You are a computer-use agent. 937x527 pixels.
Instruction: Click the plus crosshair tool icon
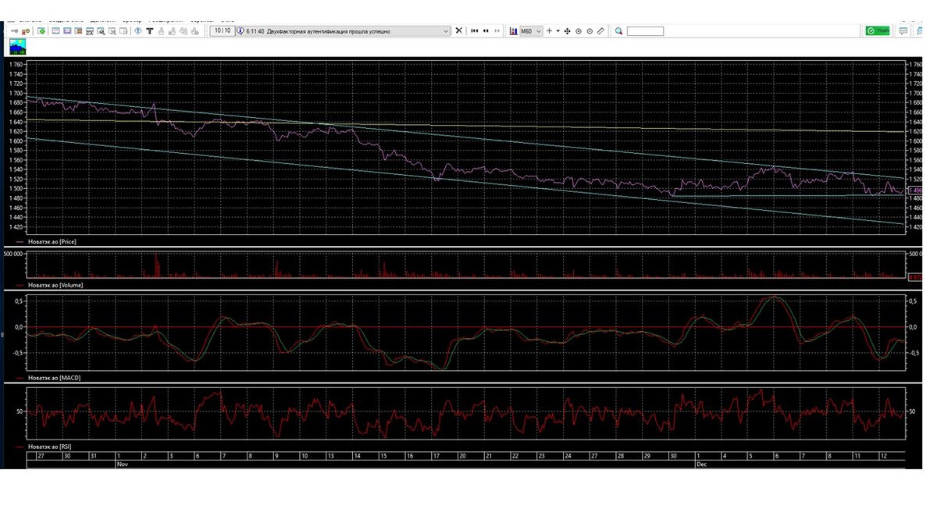tap(550, 31)
